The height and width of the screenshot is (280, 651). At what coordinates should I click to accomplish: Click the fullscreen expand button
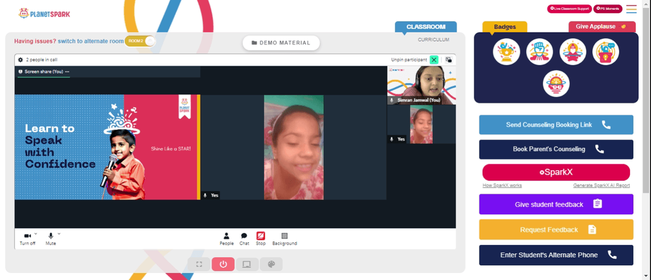point(199,264)
